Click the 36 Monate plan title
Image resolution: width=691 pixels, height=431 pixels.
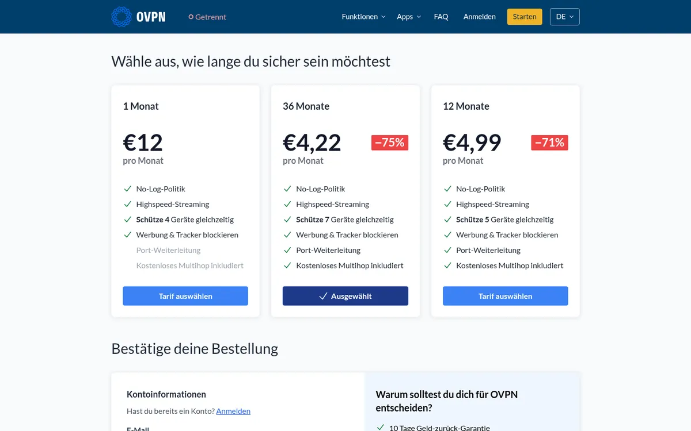pyautogui.click(x=306, y=106)
